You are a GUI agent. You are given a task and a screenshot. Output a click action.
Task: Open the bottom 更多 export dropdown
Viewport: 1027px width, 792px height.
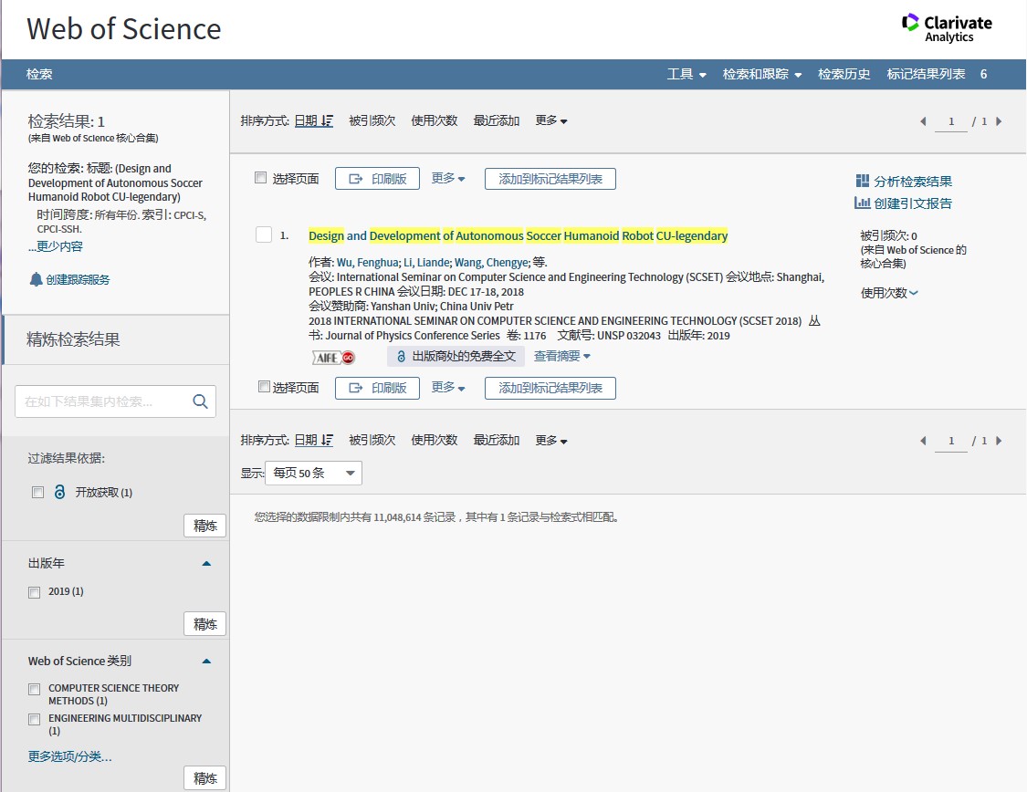pyautogui.click(x=448, y=387)
